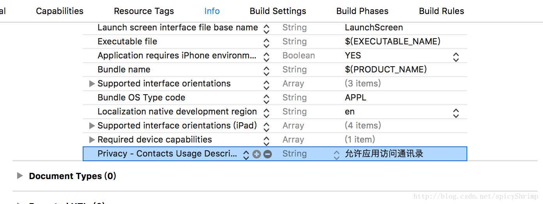This screenshot has width=543, height=204.
Task: Open YES value dropdown for iPhone environment
Action: 456,56
